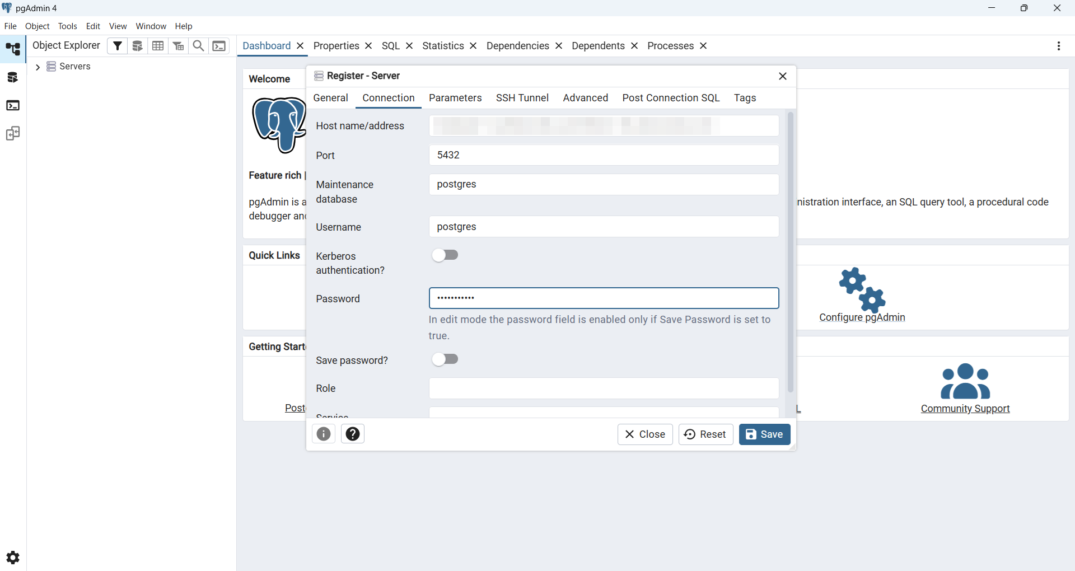Select the Parameters tab in dialog

pos(455,98)
